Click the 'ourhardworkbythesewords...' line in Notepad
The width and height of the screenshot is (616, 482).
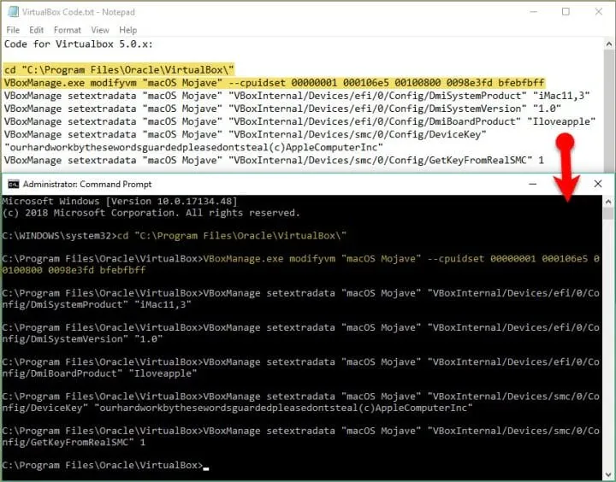(x=193, y=148)
